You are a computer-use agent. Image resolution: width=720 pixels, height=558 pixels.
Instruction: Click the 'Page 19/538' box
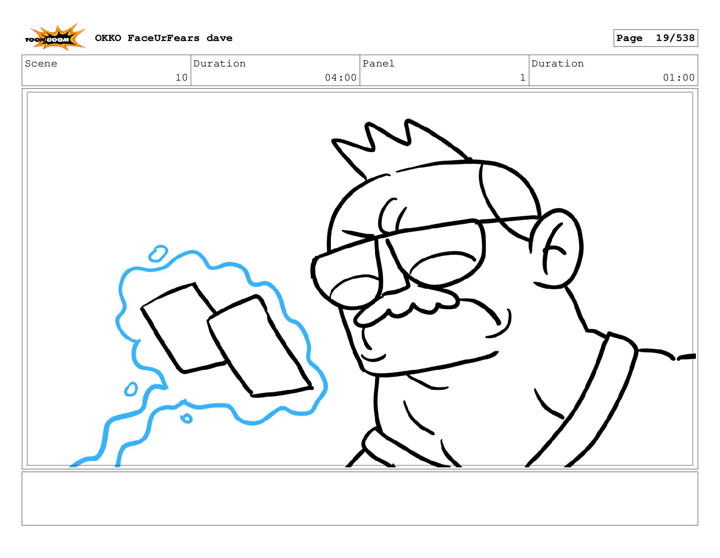(655, 38)
